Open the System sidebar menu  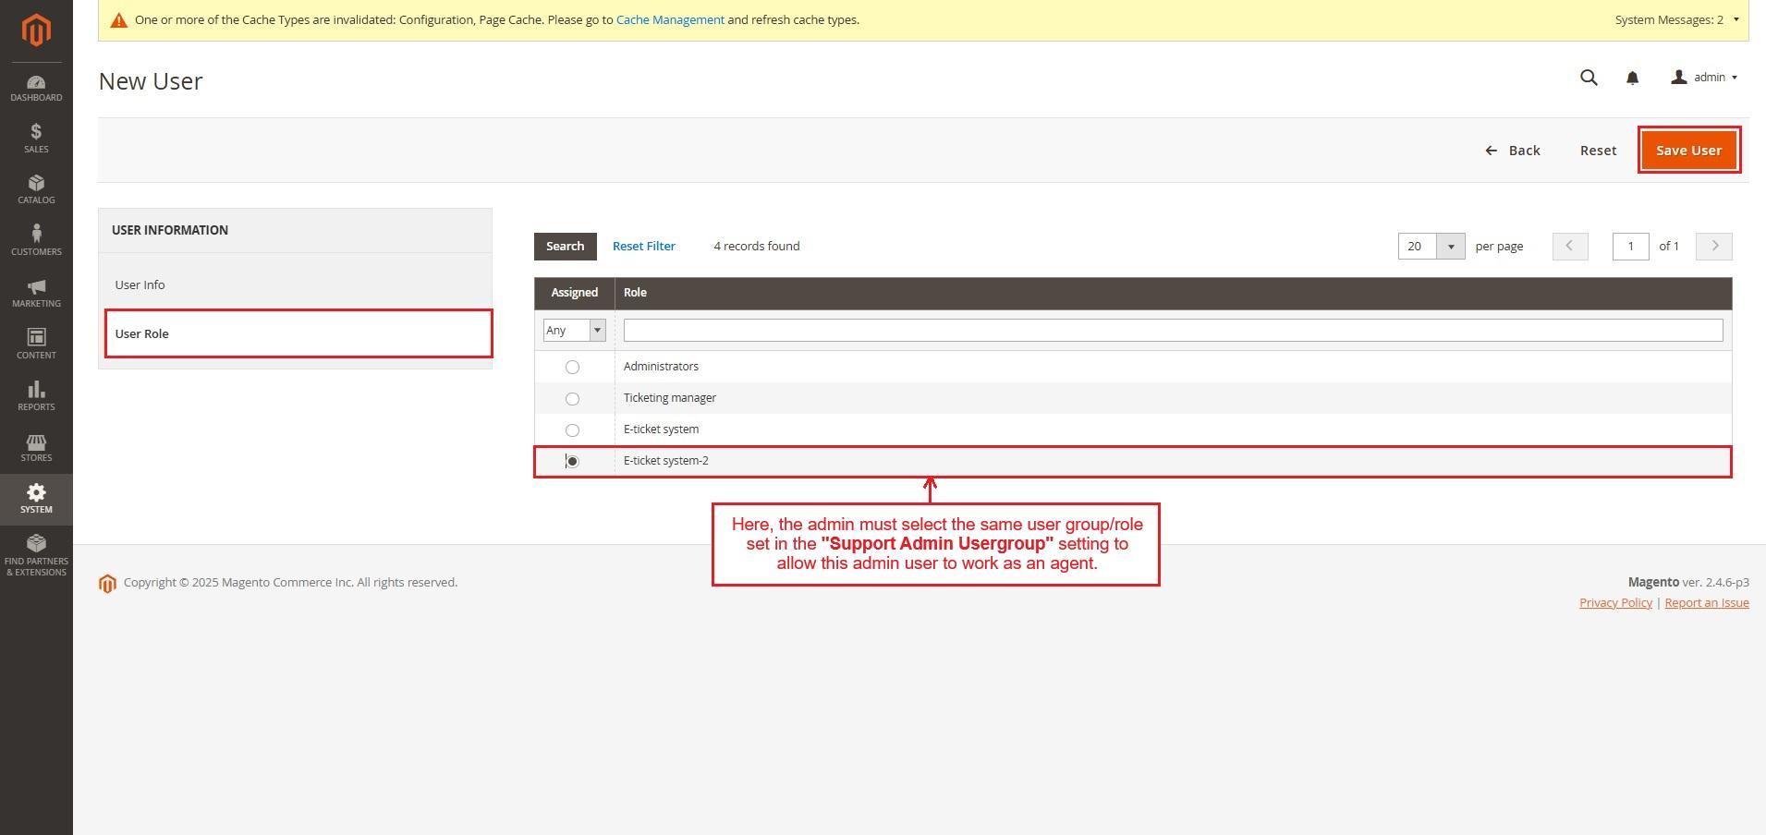tap(36, 500)
